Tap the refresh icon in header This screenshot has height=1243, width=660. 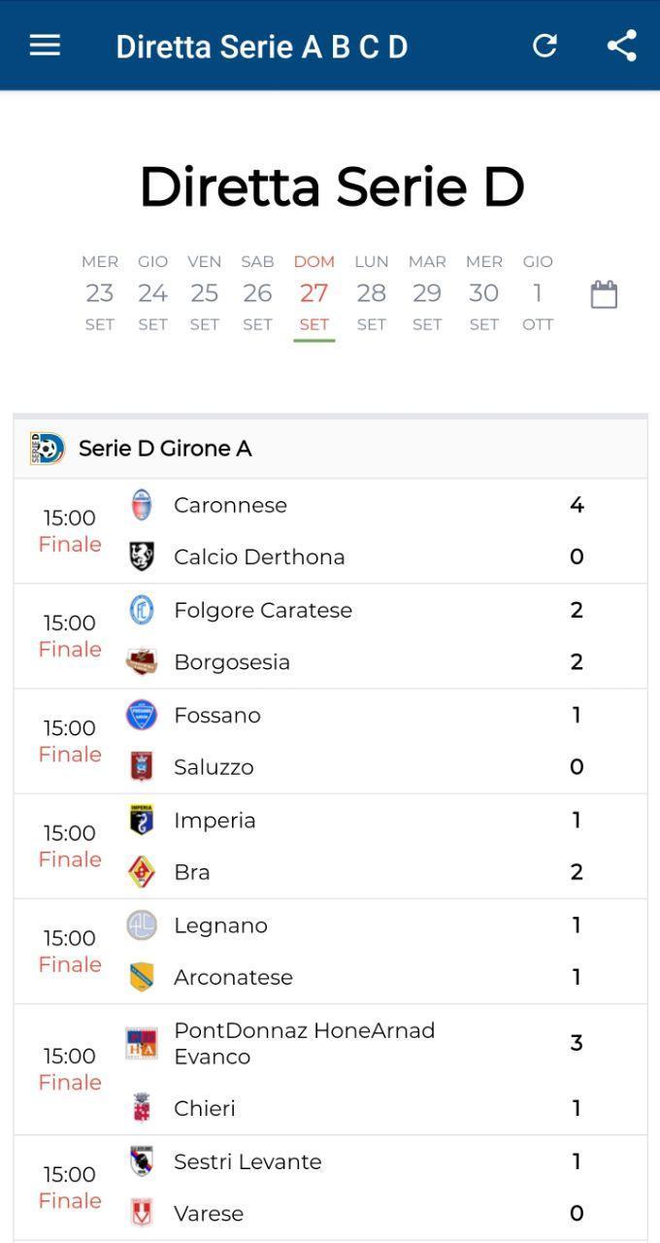pyautogui.click(x=544, y=46)
